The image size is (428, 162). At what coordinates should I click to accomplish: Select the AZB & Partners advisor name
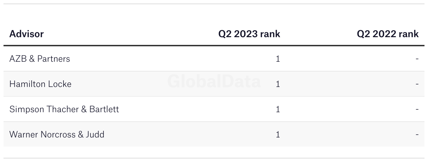coord(40,59)
